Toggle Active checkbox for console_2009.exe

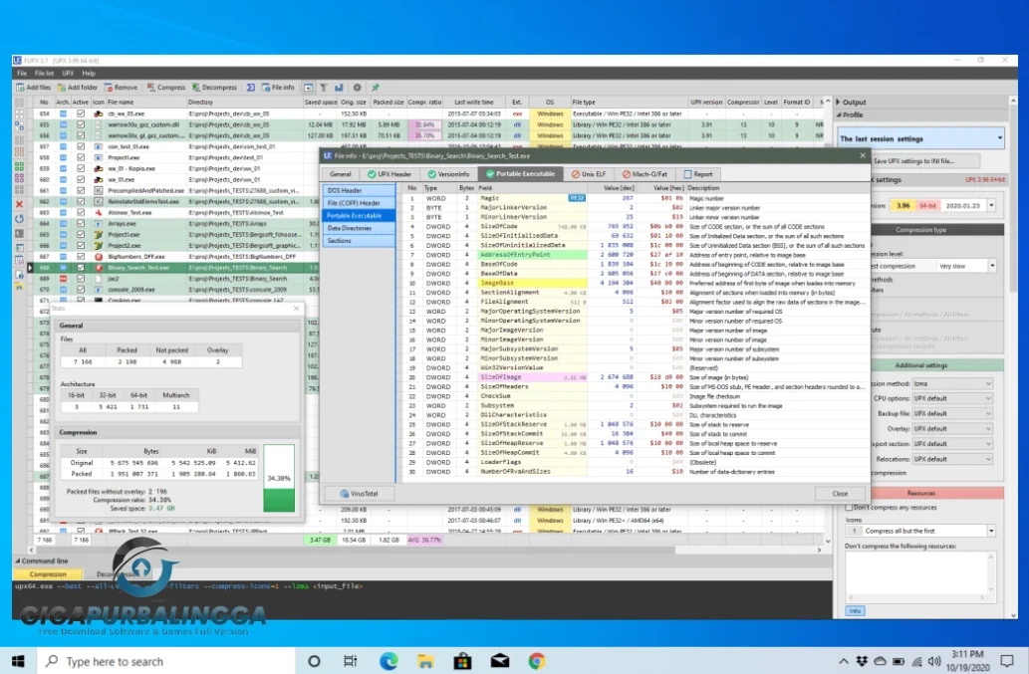(81, 289)
